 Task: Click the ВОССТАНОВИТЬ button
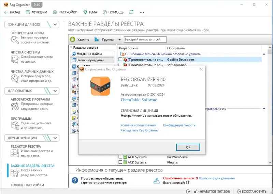point(252,191)
